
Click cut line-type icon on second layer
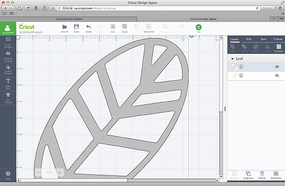pos(241,75)
